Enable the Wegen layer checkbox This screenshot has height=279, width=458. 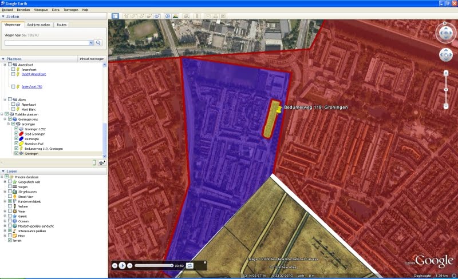pos(10,186)
